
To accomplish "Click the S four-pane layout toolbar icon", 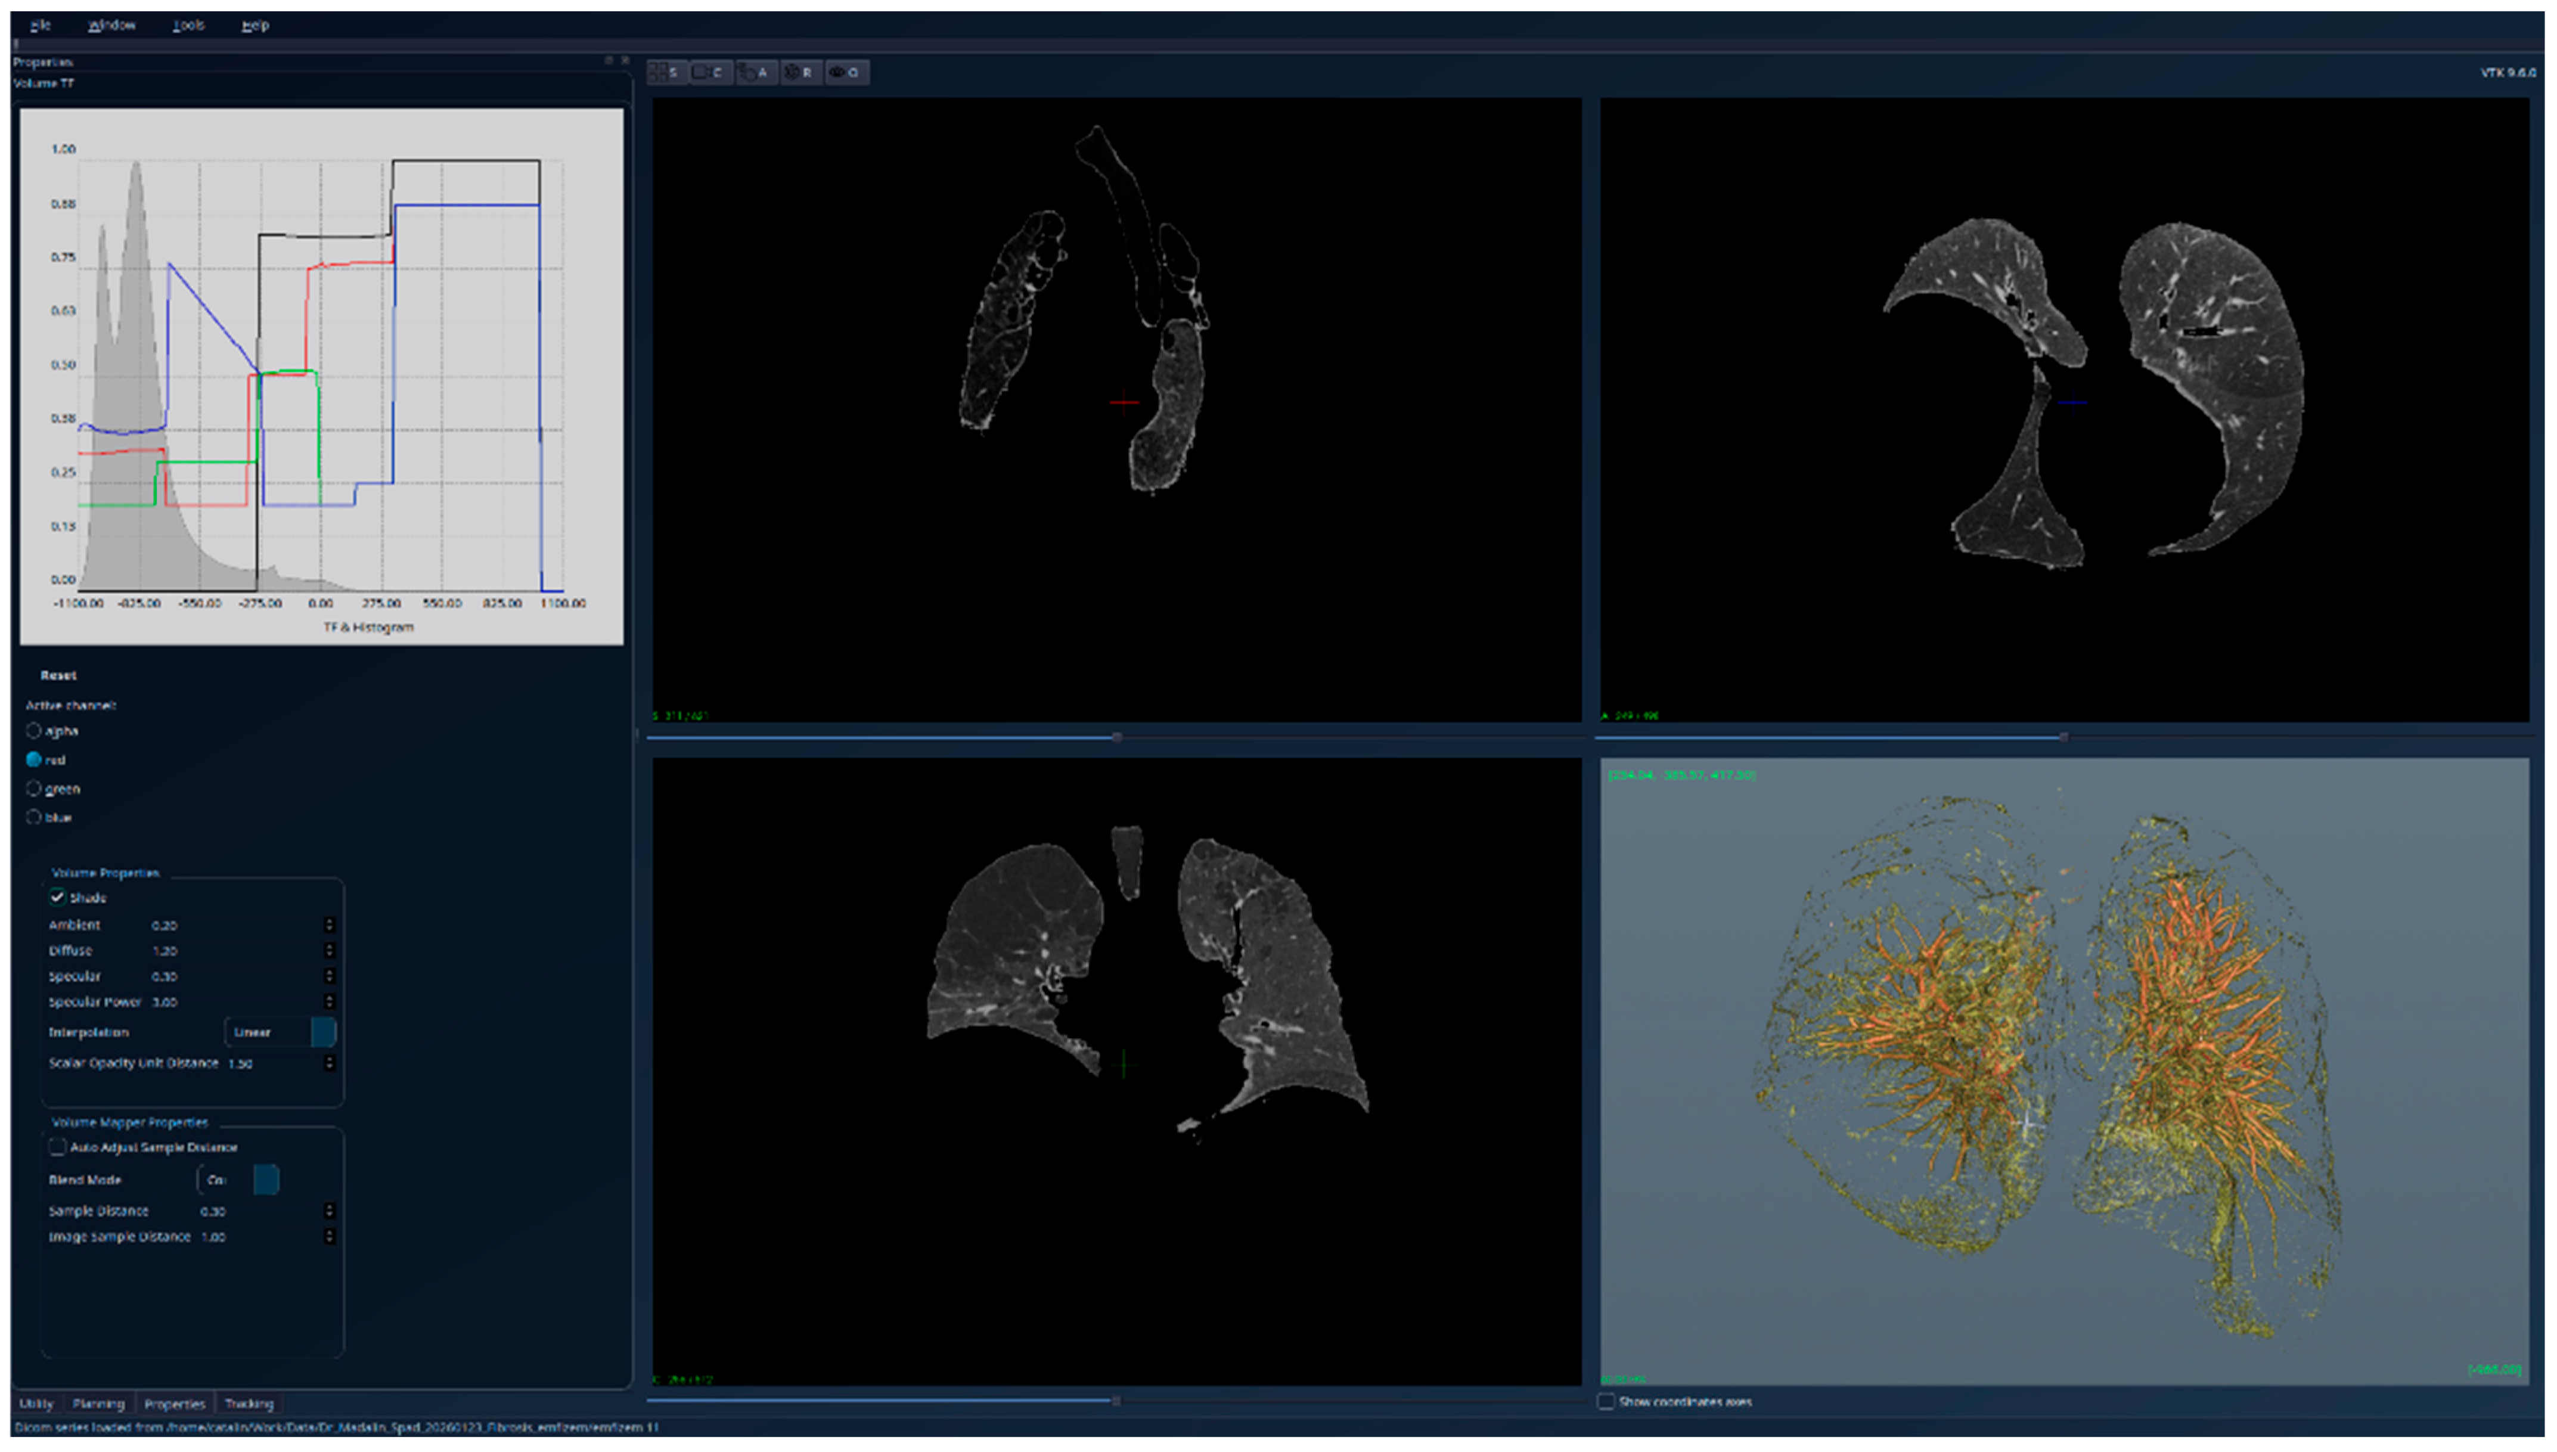I will tap(666, 73).
